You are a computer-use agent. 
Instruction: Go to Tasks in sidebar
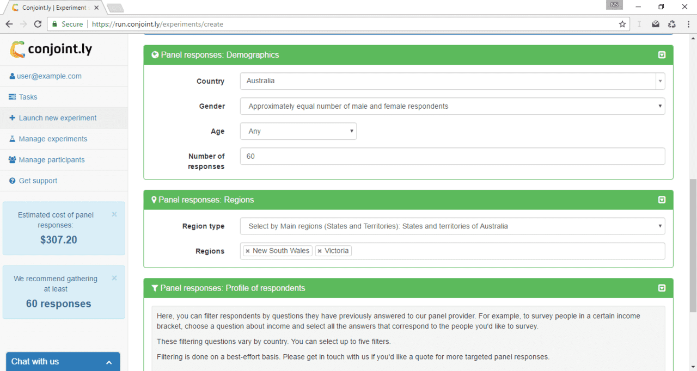(28, 97)
